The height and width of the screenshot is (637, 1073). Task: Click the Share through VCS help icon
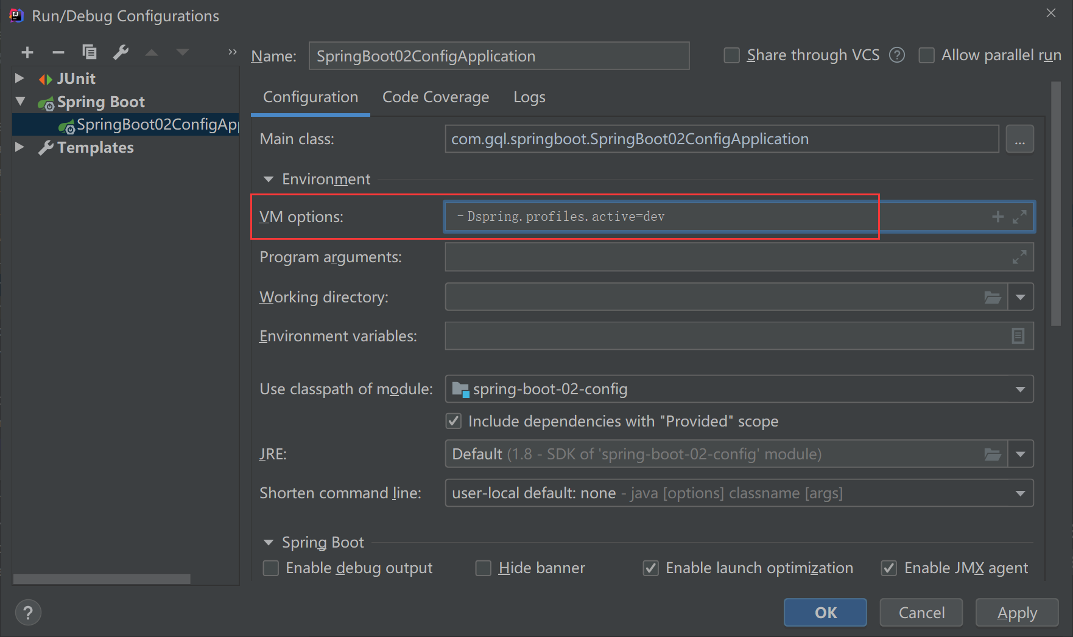(896, 55)
